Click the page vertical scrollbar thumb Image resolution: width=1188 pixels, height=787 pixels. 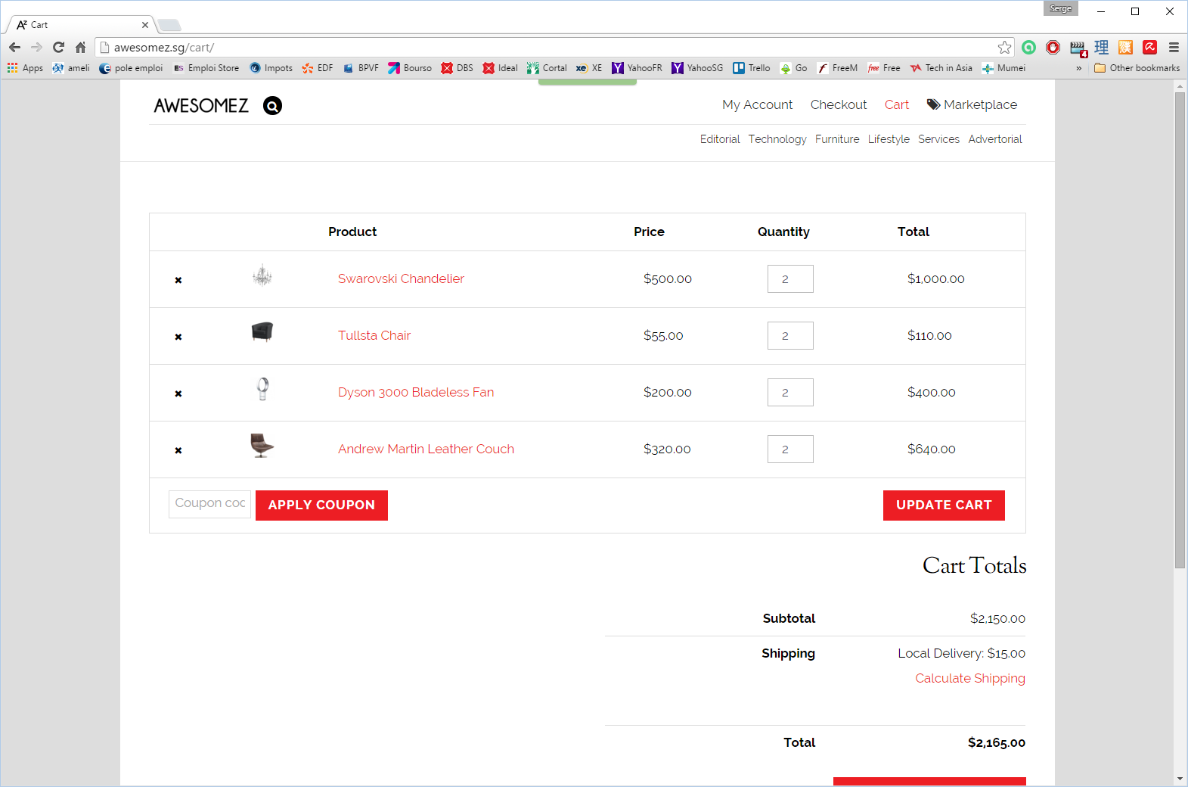click(1180, 330)
